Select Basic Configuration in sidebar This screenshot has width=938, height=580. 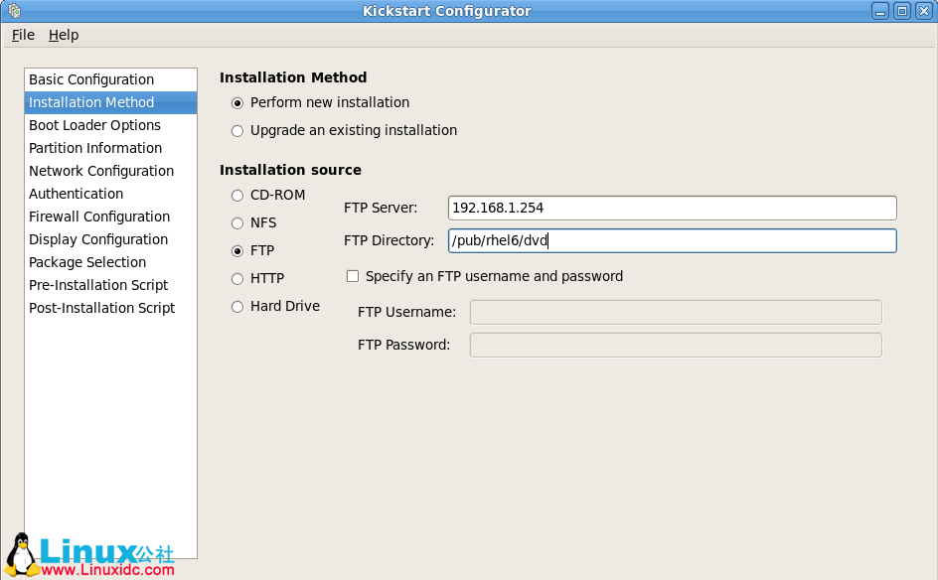[110, 79]
